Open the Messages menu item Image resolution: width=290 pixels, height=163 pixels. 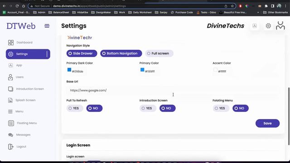23,135
